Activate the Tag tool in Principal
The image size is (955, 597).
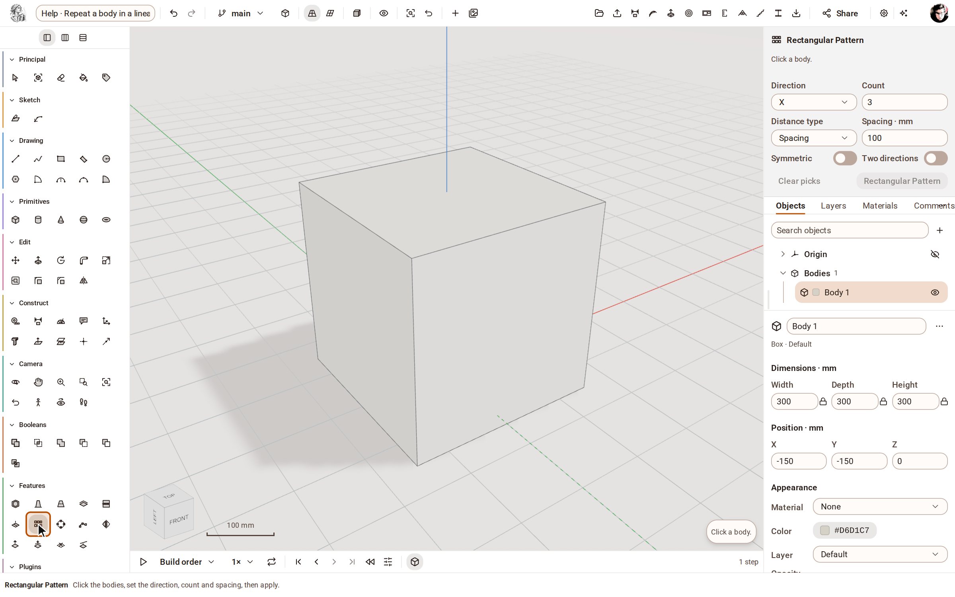click(106, 78)
